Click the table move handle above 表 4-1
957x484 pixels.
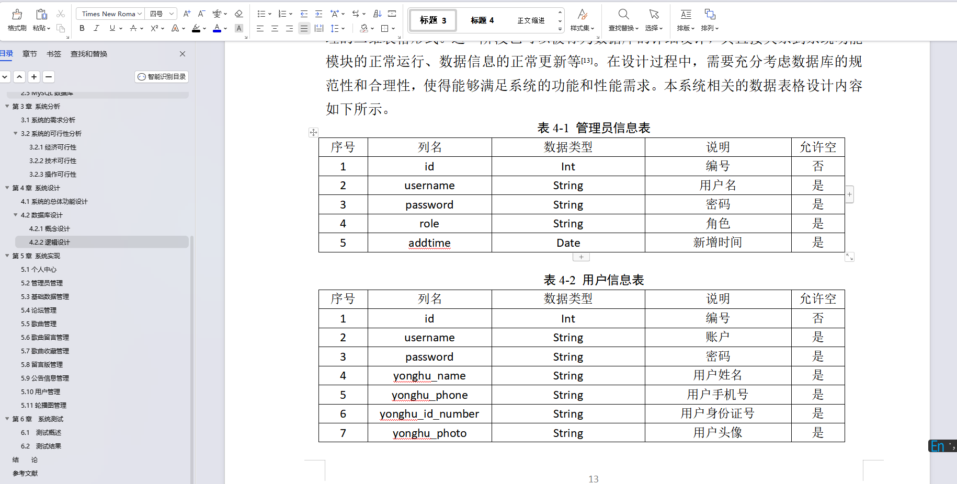313,132
